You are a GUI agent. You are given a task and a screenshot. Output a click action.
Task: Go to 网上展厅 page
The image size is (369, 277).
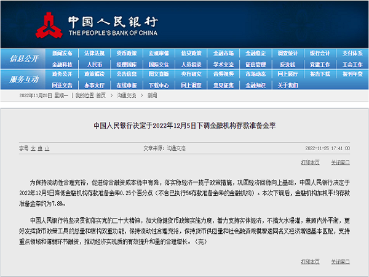click(288, 74)
